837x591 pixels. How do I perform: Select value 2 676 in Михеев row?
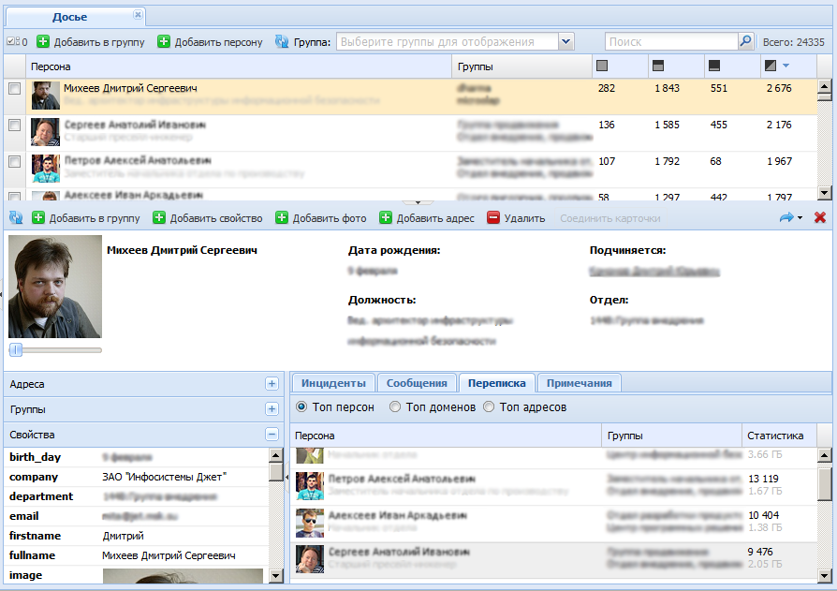[779, 88]
